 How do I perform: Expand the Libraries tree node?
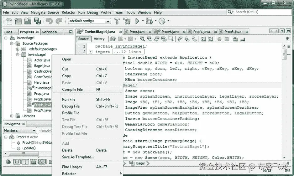[x=12, y=116]
